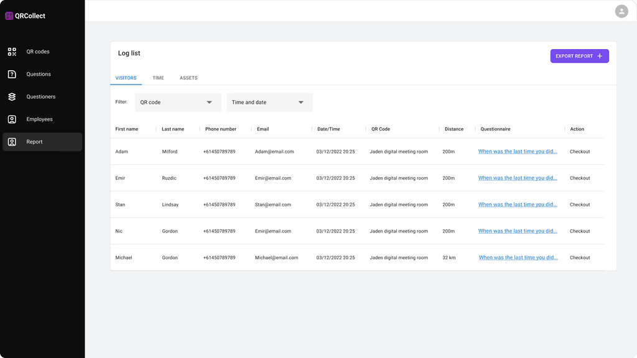This screenshot has width=637, height=358.
Task: Click the plus icon on Export Report
Action: tap(600, 56)
